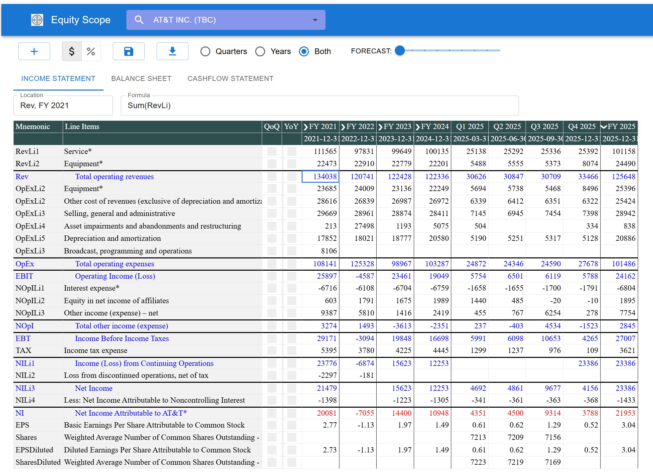Expand the FY 2021 column chevron

[306, 127]
